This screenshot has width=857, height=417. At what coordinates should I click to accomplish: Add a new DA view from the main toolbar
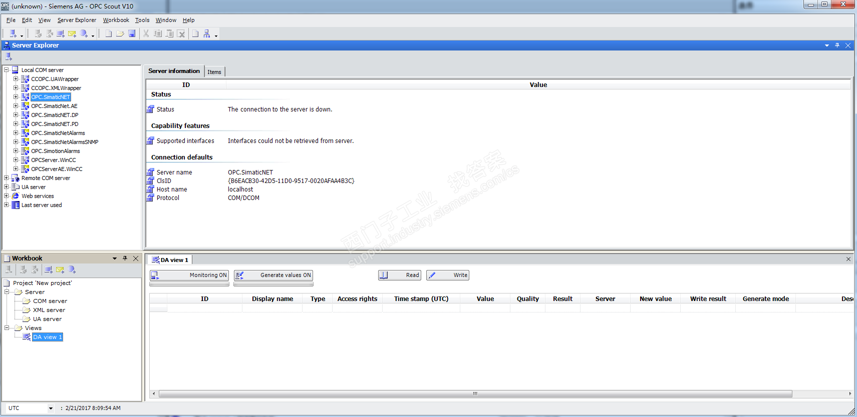click(61, 33)
